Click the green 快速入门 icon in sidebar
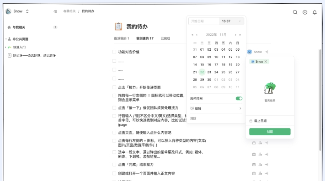Image resolution: width=325 pixels, height=181 pixels. [9, 47]
